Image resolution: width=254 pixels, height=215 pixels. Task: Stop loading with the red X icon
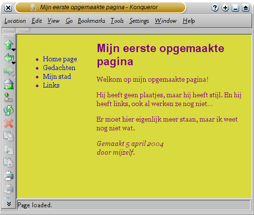click(9, 124)
